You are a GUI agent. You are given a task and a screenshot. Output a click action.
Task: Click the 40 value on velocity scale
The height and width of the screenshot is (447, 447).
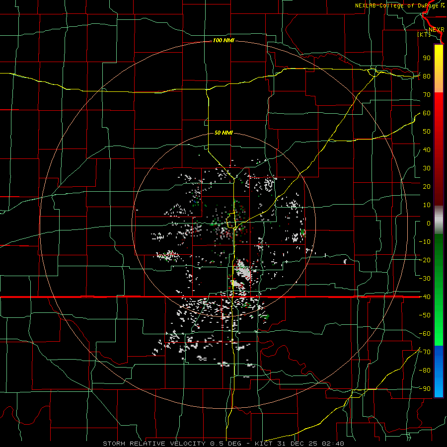pyautogui.click(x=427, y=149)
